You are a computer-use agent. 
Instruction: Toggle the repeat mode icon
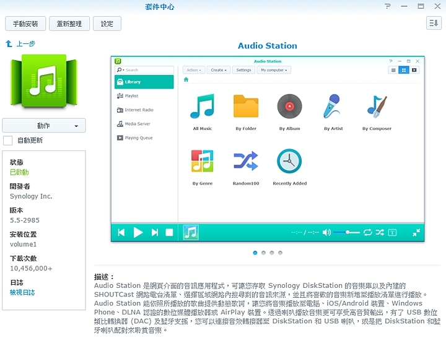367,233
